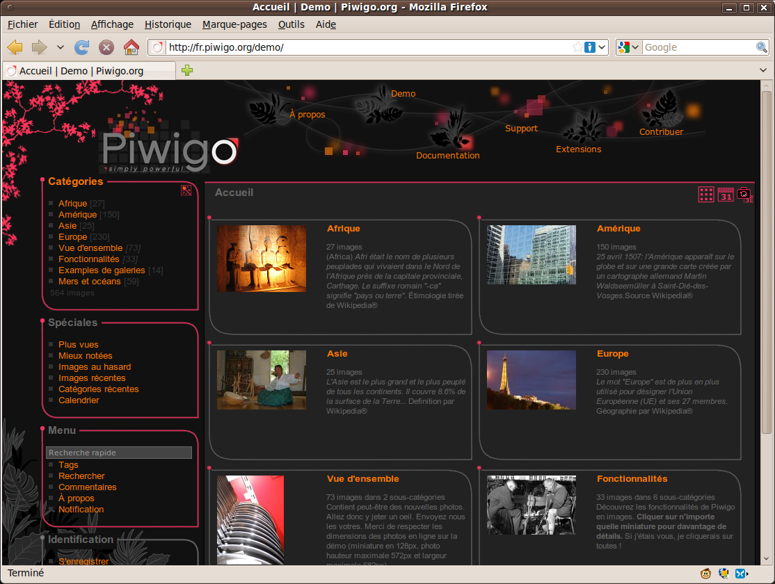Open Mers et océans in the Catégories list
The height and width of the screenshot is (584, 775).
point(90,281)
